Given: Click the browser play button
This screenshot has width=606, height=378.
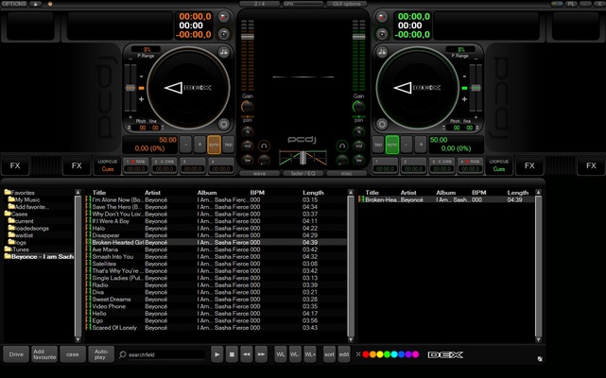Looking at the screenshot, I should (217, 354).
